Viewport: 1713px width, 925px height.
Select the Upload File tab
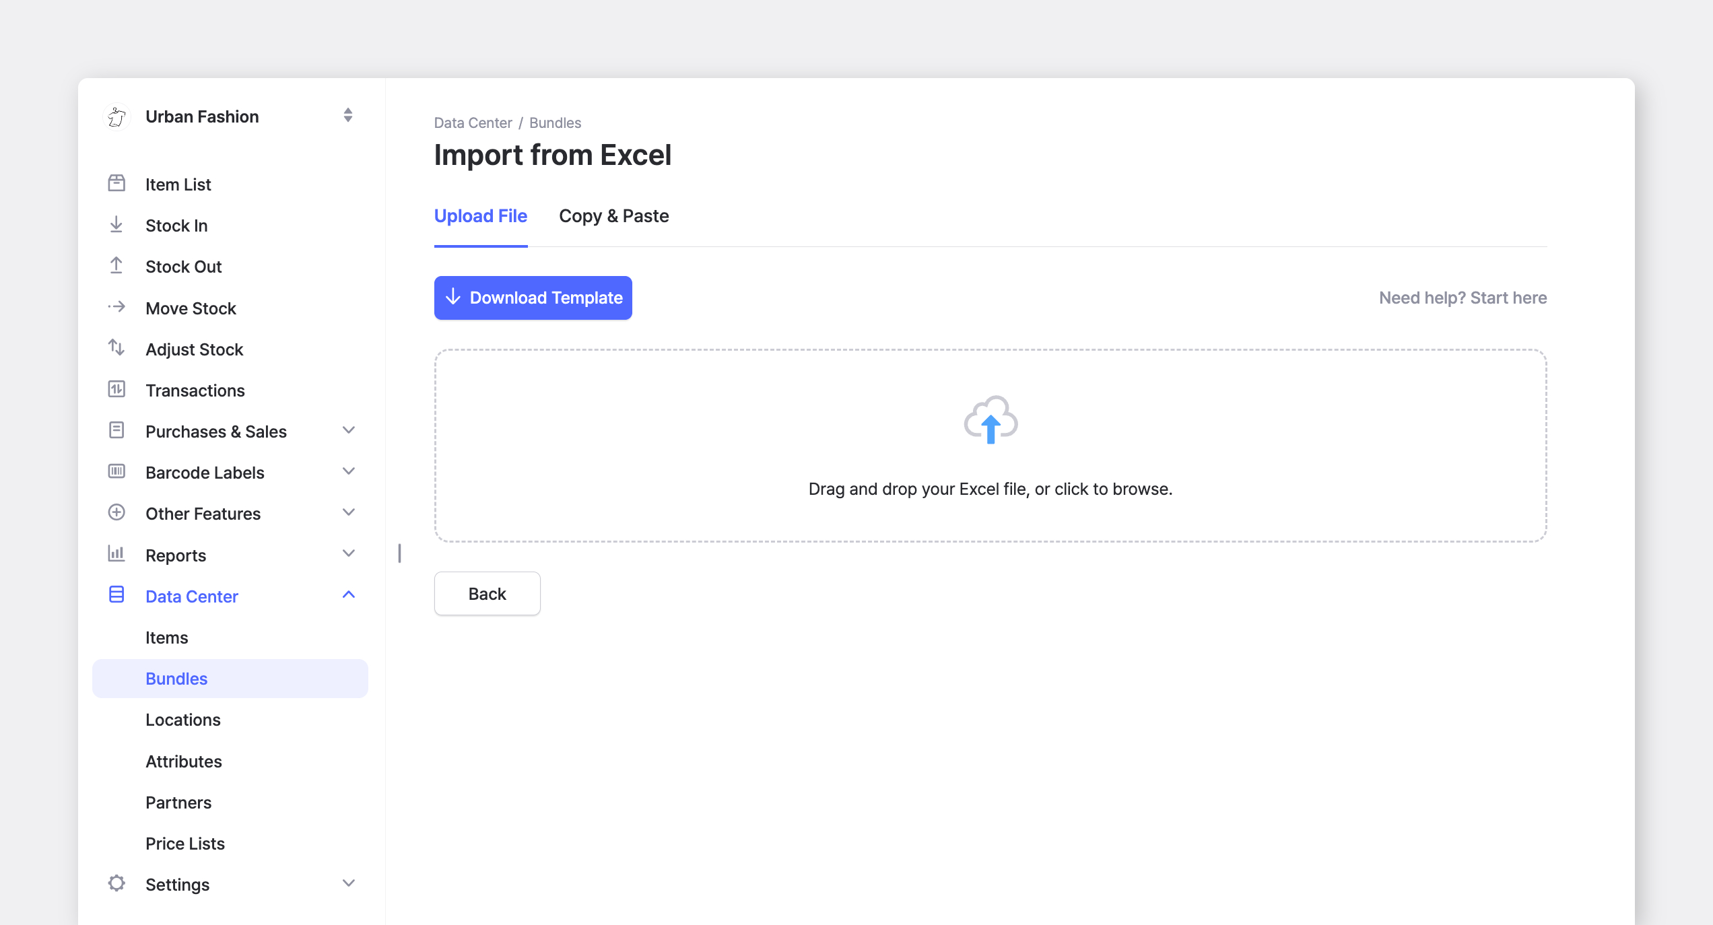tap(481, 216)
